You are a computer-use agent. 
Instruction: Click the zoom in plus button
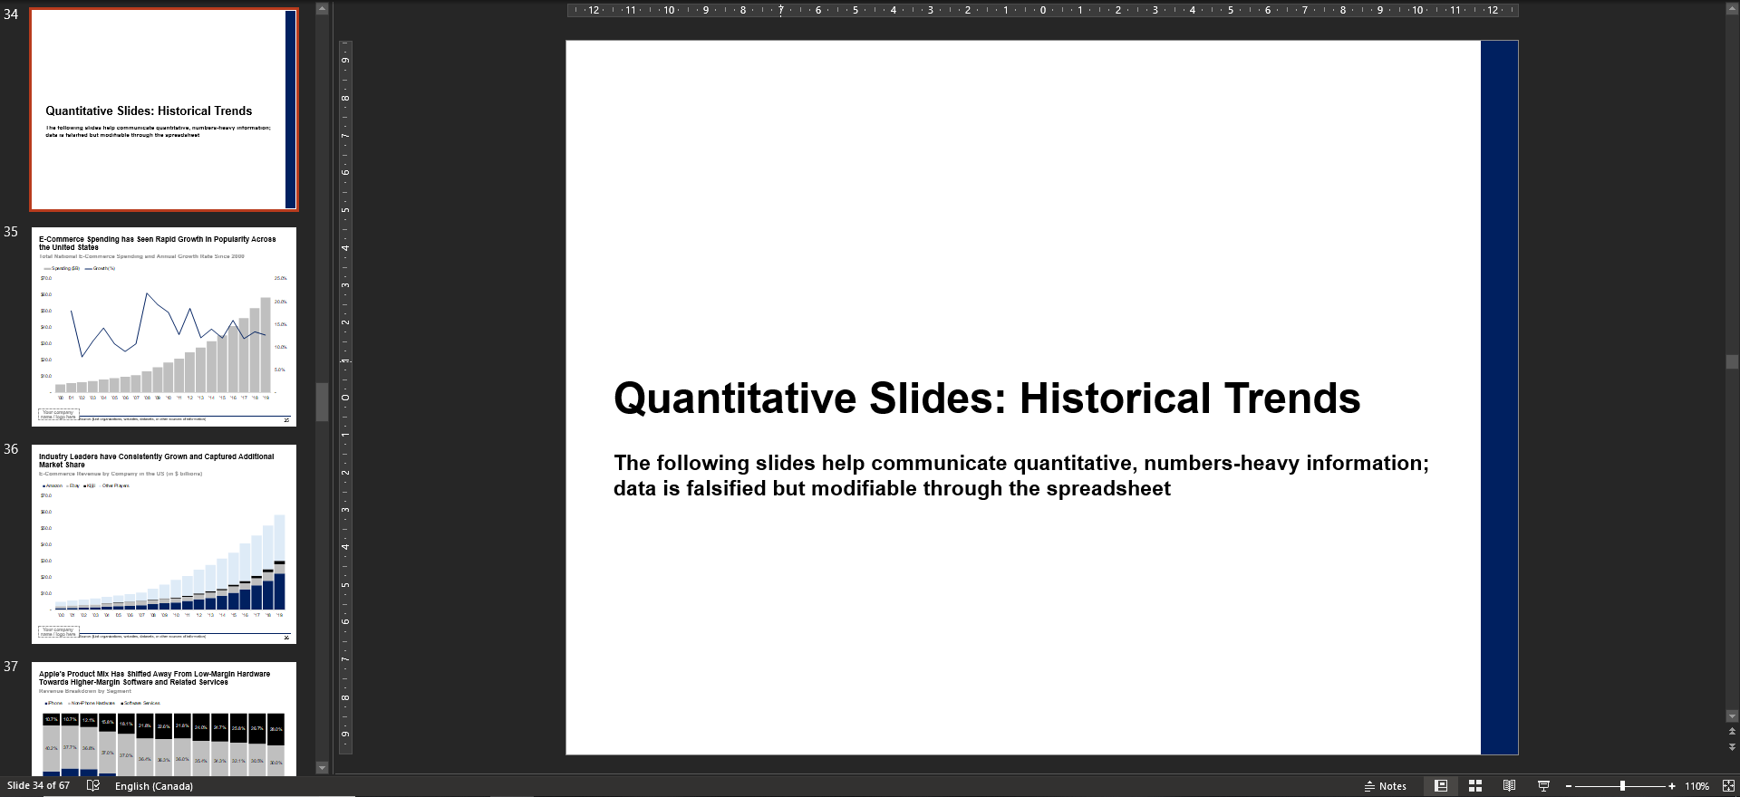click(x=1672, y=786)
